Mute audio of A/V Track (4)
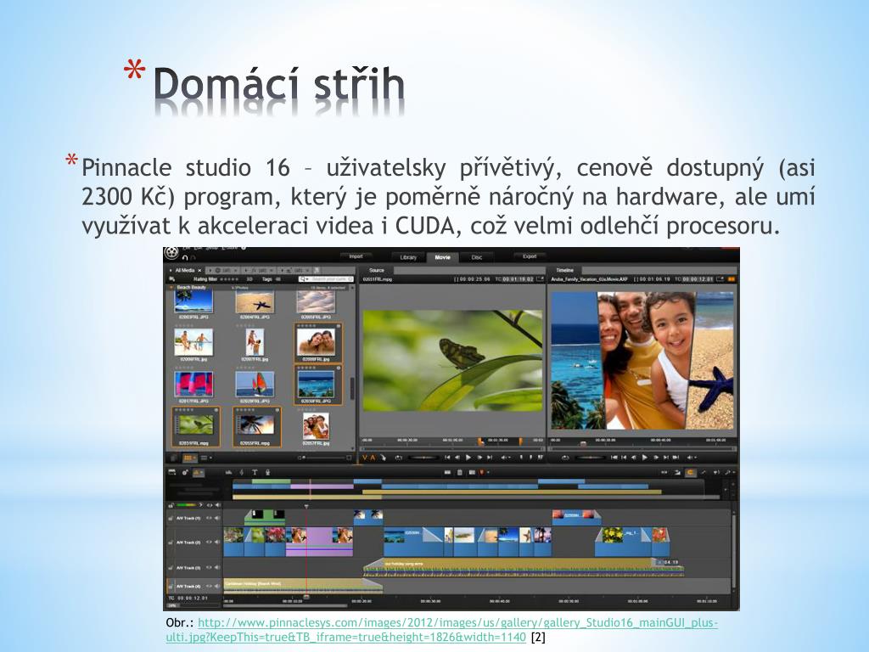Viewport: 869px width, 652px height. [x=217, y=586]
